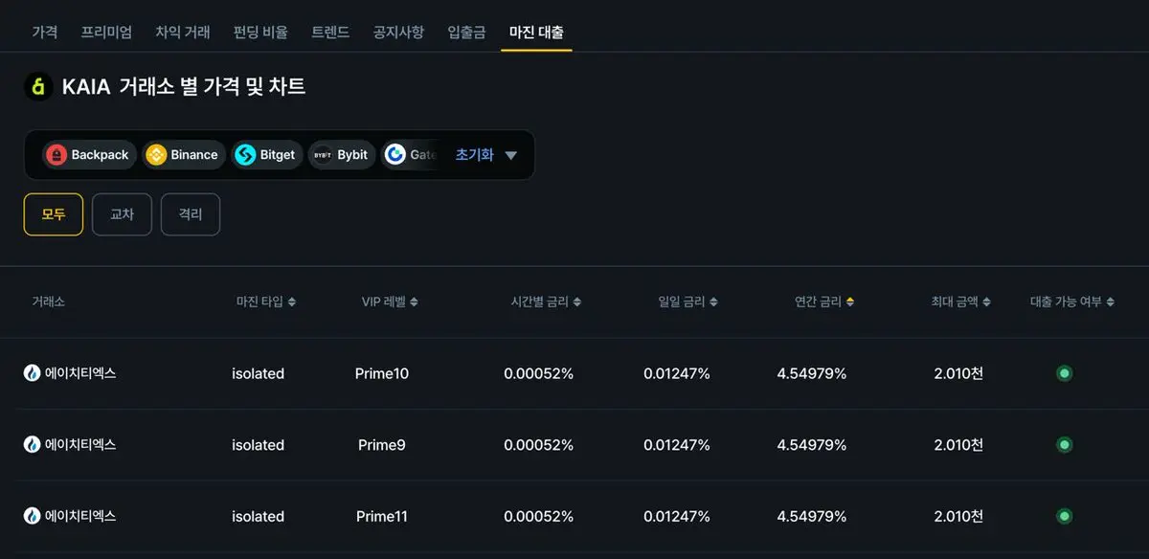Open the 프리미엄 tab
The width and height of the screenshot is (1149, 559).
pyautogui.click(x=106, y=32)
